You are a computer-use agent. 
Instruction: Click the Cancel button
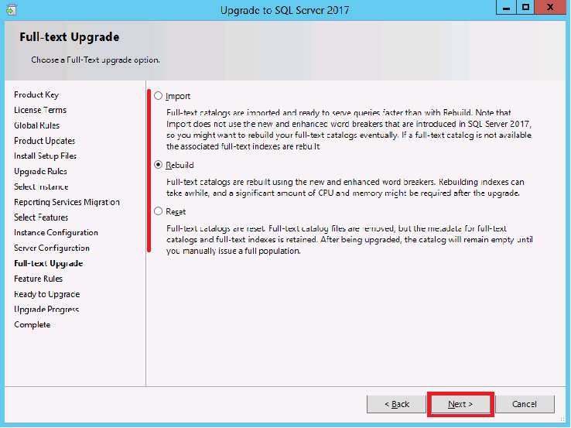(x=525, y=404)
